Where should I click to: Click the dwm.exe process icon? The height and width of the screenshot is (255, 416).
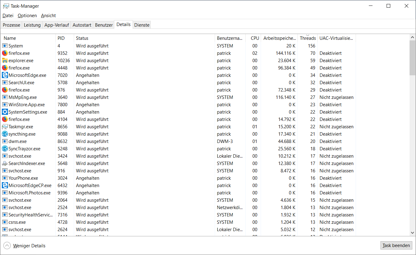pos(5,141)
